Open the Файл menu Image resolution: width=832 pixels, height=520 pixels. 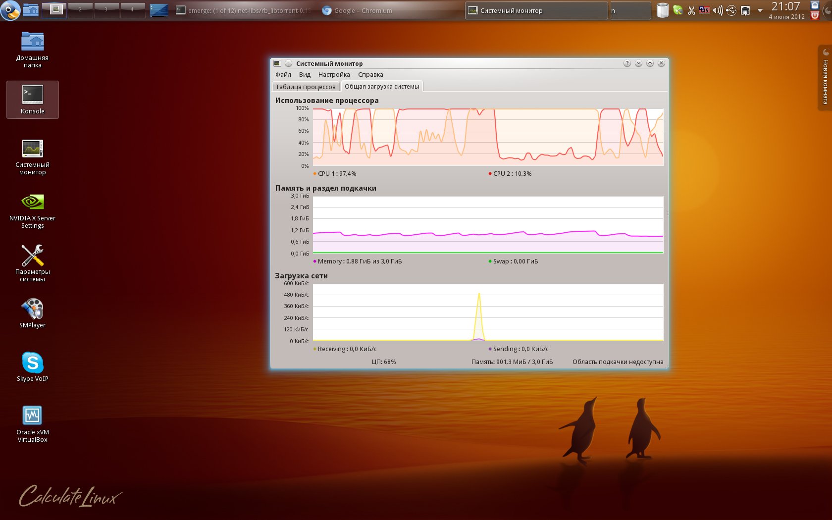point(283,75)
